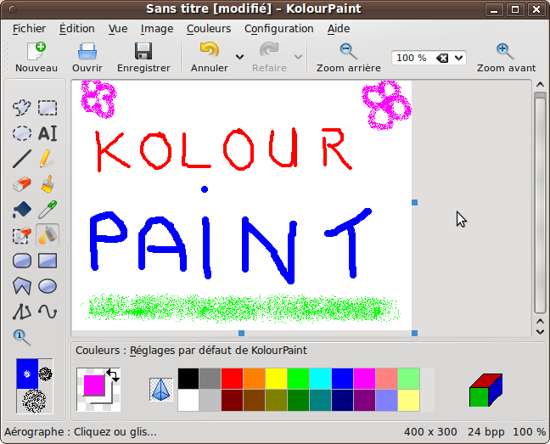Pick the yellow color swatch from palette
Image resolution: width=550 pixels, height=444 pixels.
277,378
